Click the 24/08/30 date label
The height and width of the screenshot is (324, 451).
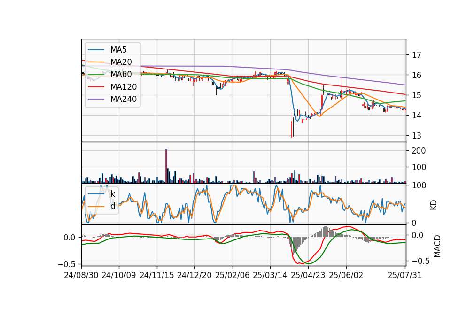(81, 275)
